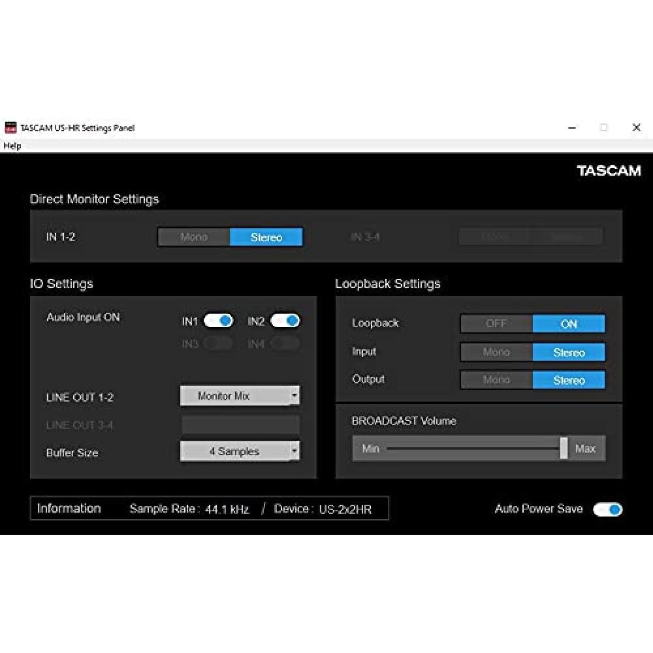Set IN 1-2 direct monitoring to Mono

194,237
